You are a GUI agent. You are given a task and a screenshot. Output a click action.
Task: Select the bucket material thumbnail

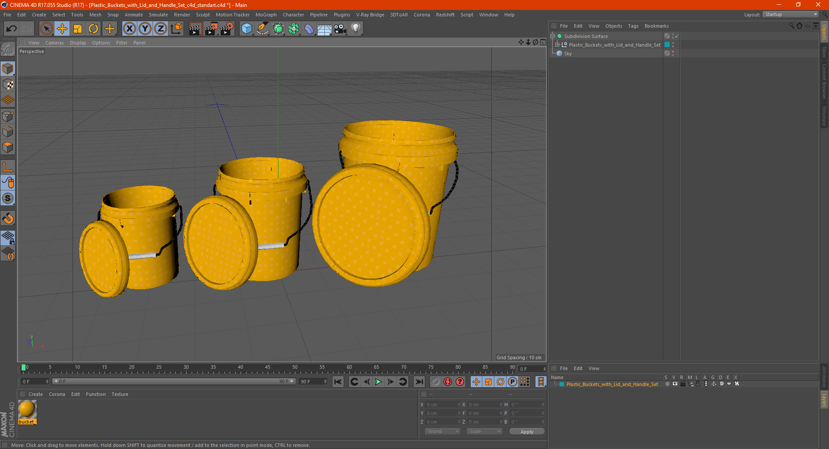coord(27,409)
